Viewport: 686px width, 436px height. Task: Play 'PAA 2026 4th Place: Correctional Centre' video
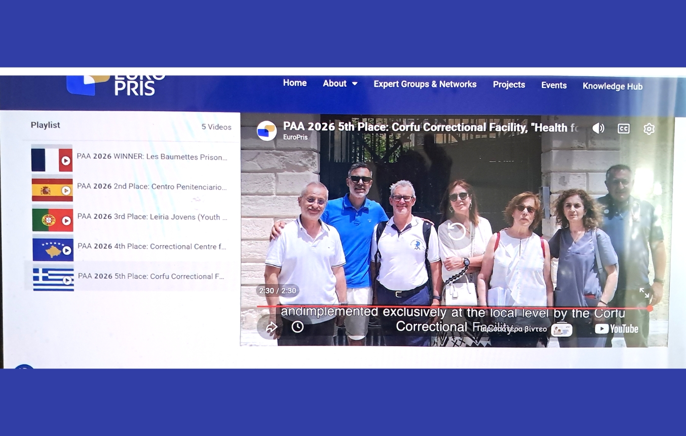point(152,246)
